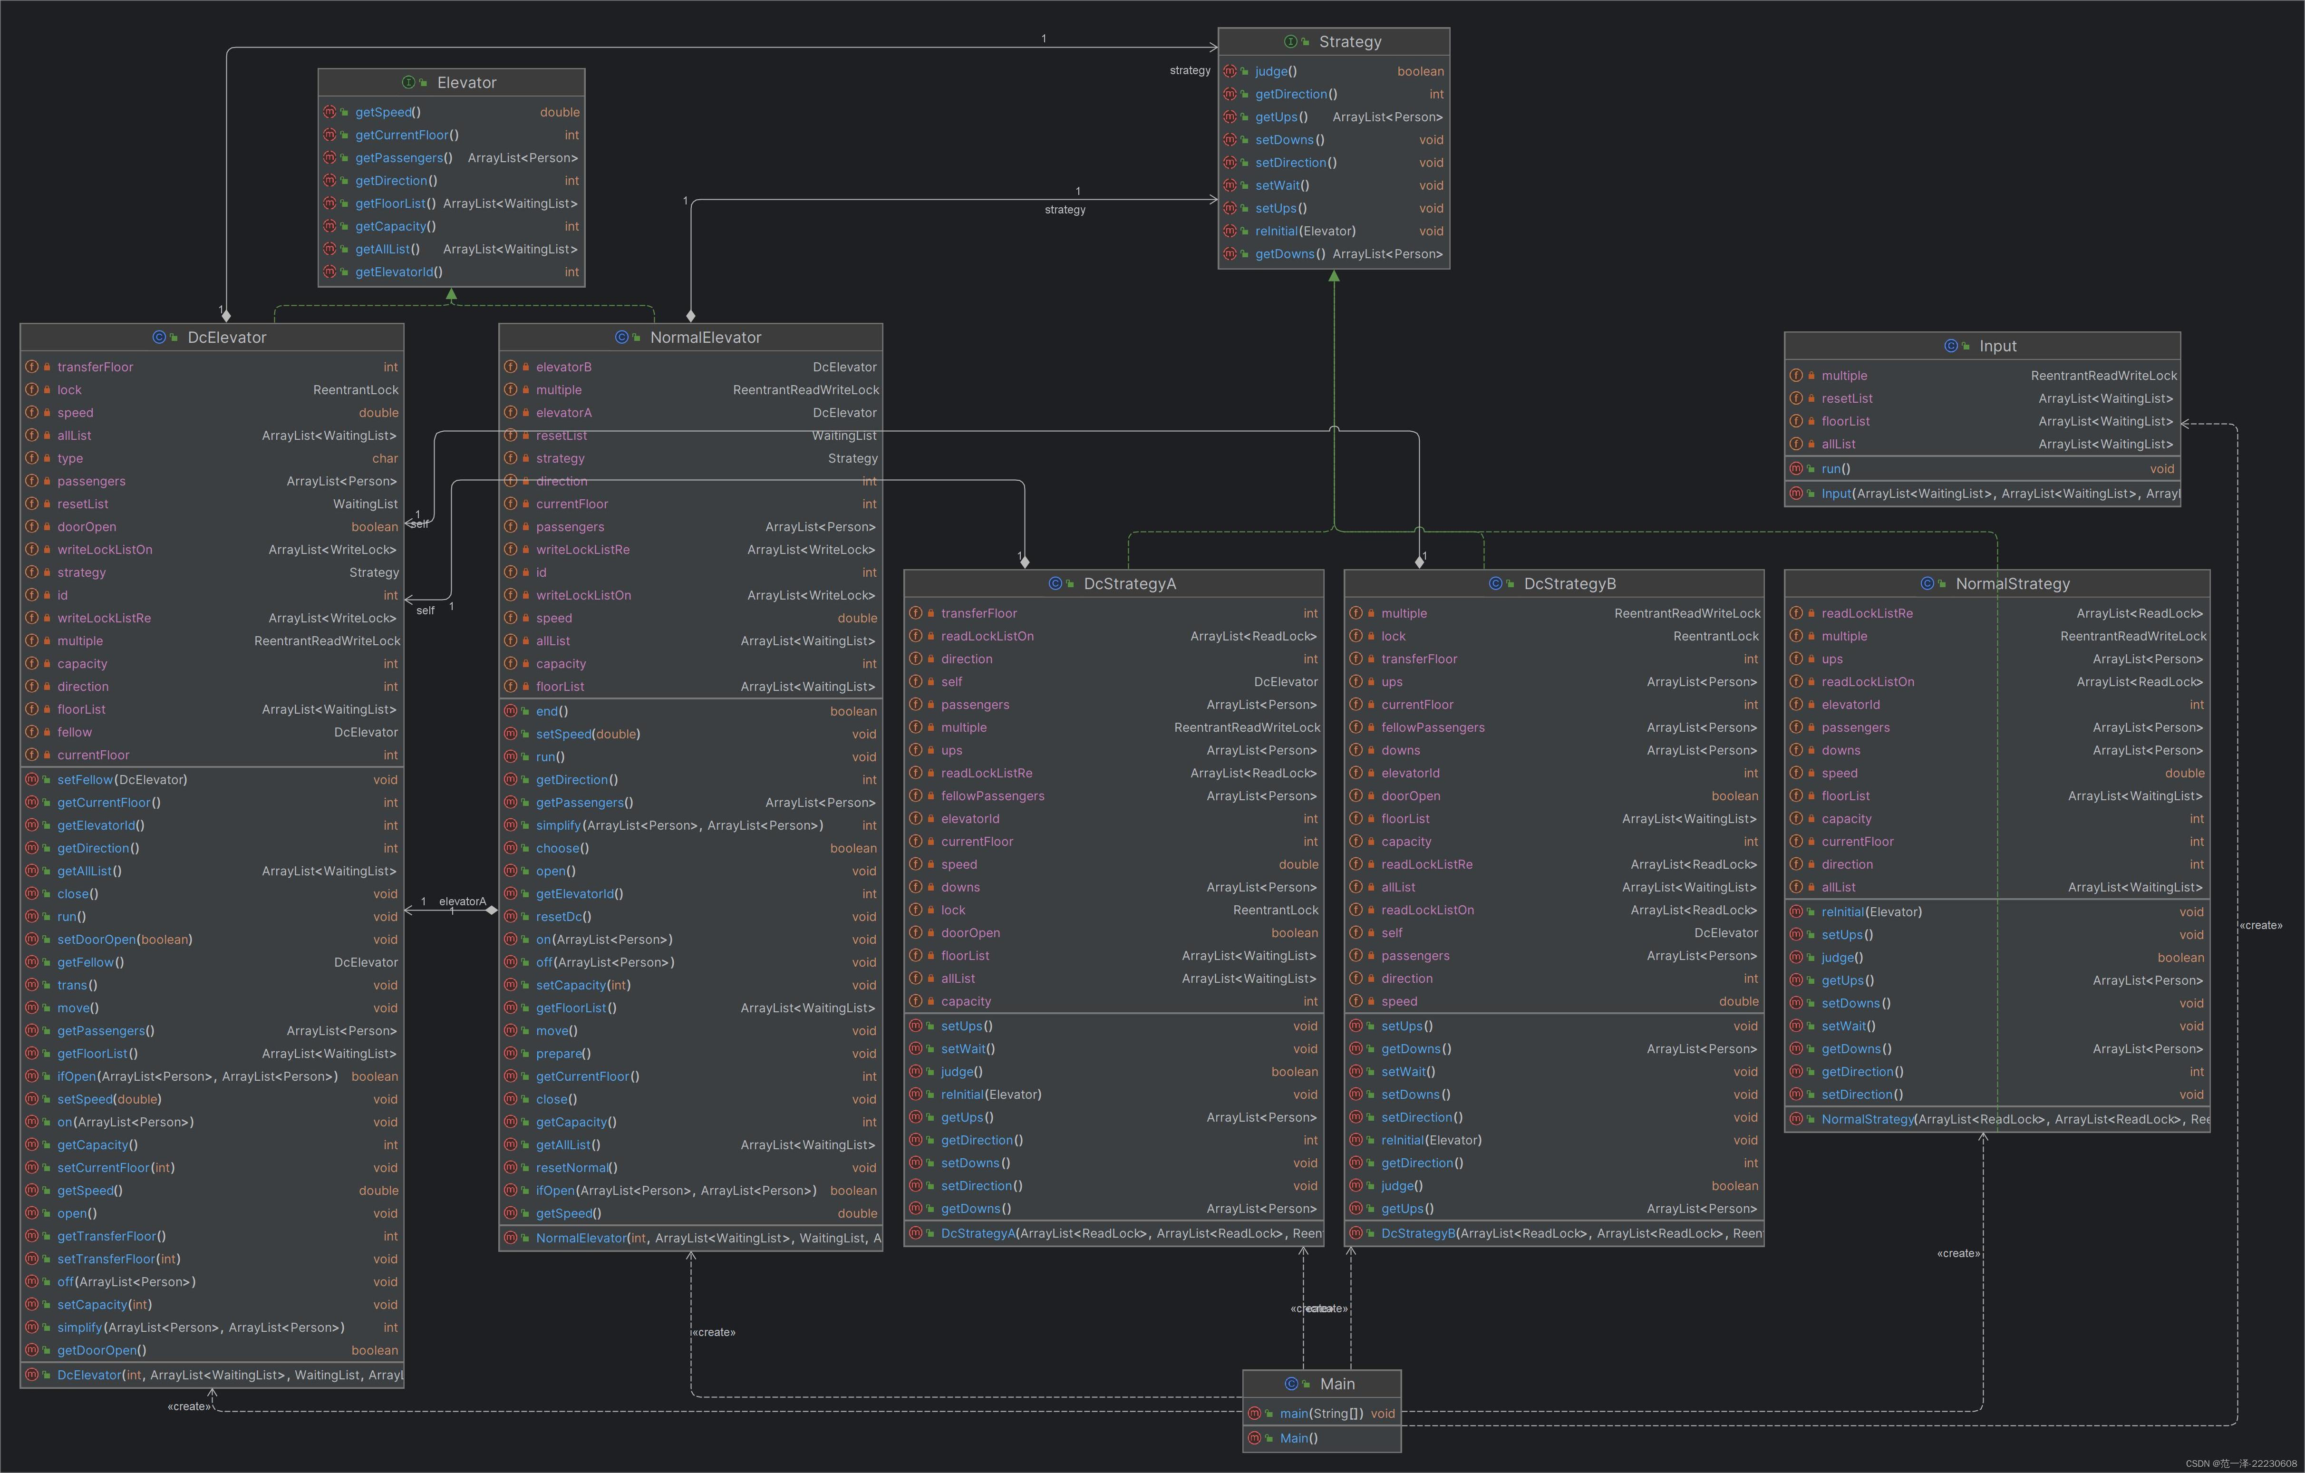Screen dimensions: 2305x1473
Task: Click the Elevator interface icon in header
Action: (x=409, y=83)
